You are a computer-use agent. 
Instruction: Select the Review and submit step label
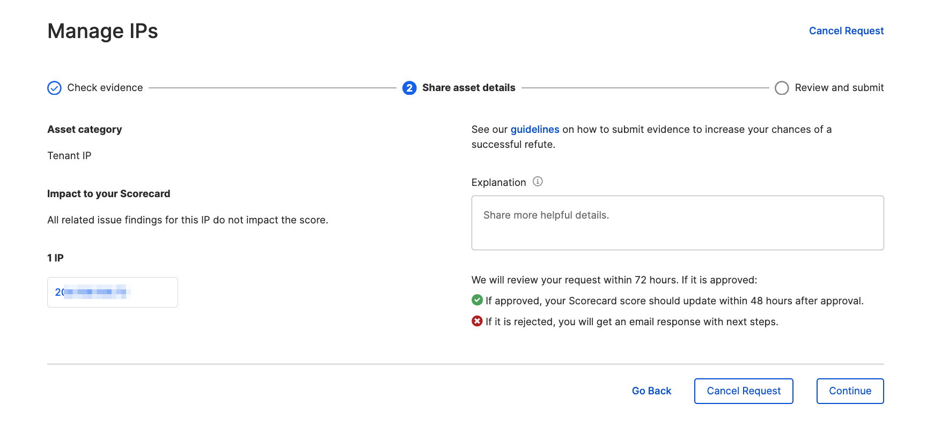pos(839,88)
